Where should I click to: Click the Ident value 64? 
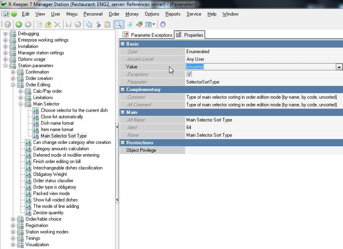coord(189,127)
